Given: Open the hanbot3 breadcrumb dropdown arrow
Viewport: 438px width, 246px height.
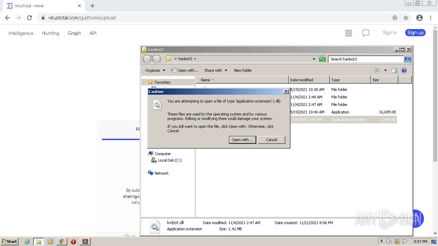Looking at the screenshot, I should pyautogui.click(x=195, y=59).
